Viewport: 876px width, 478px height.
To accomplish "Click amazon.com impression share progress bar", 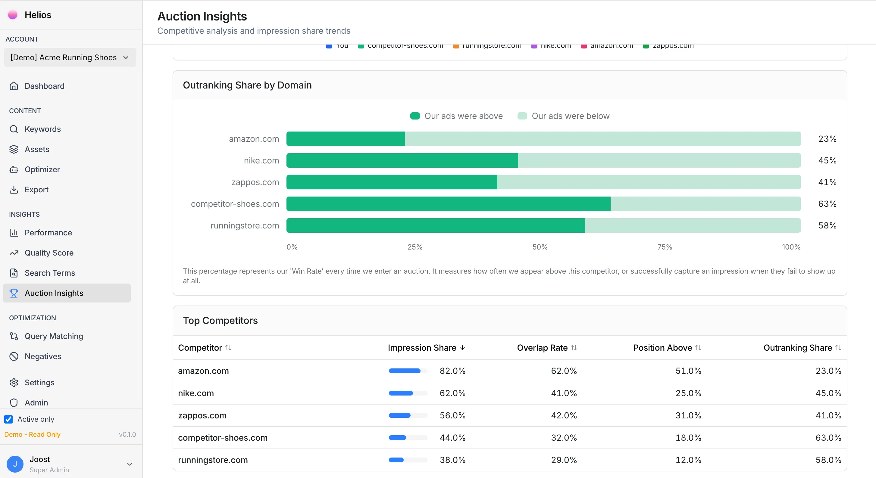I will pos(407,371).
